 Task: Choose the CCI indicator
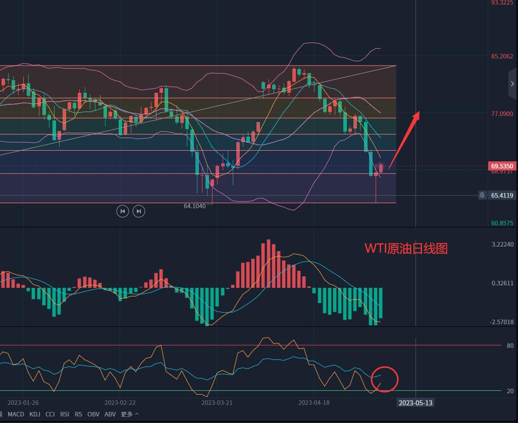(50, 414)
